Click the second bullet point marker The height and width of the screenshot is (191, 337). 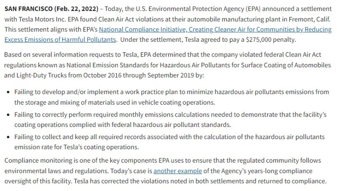point(8,115)
